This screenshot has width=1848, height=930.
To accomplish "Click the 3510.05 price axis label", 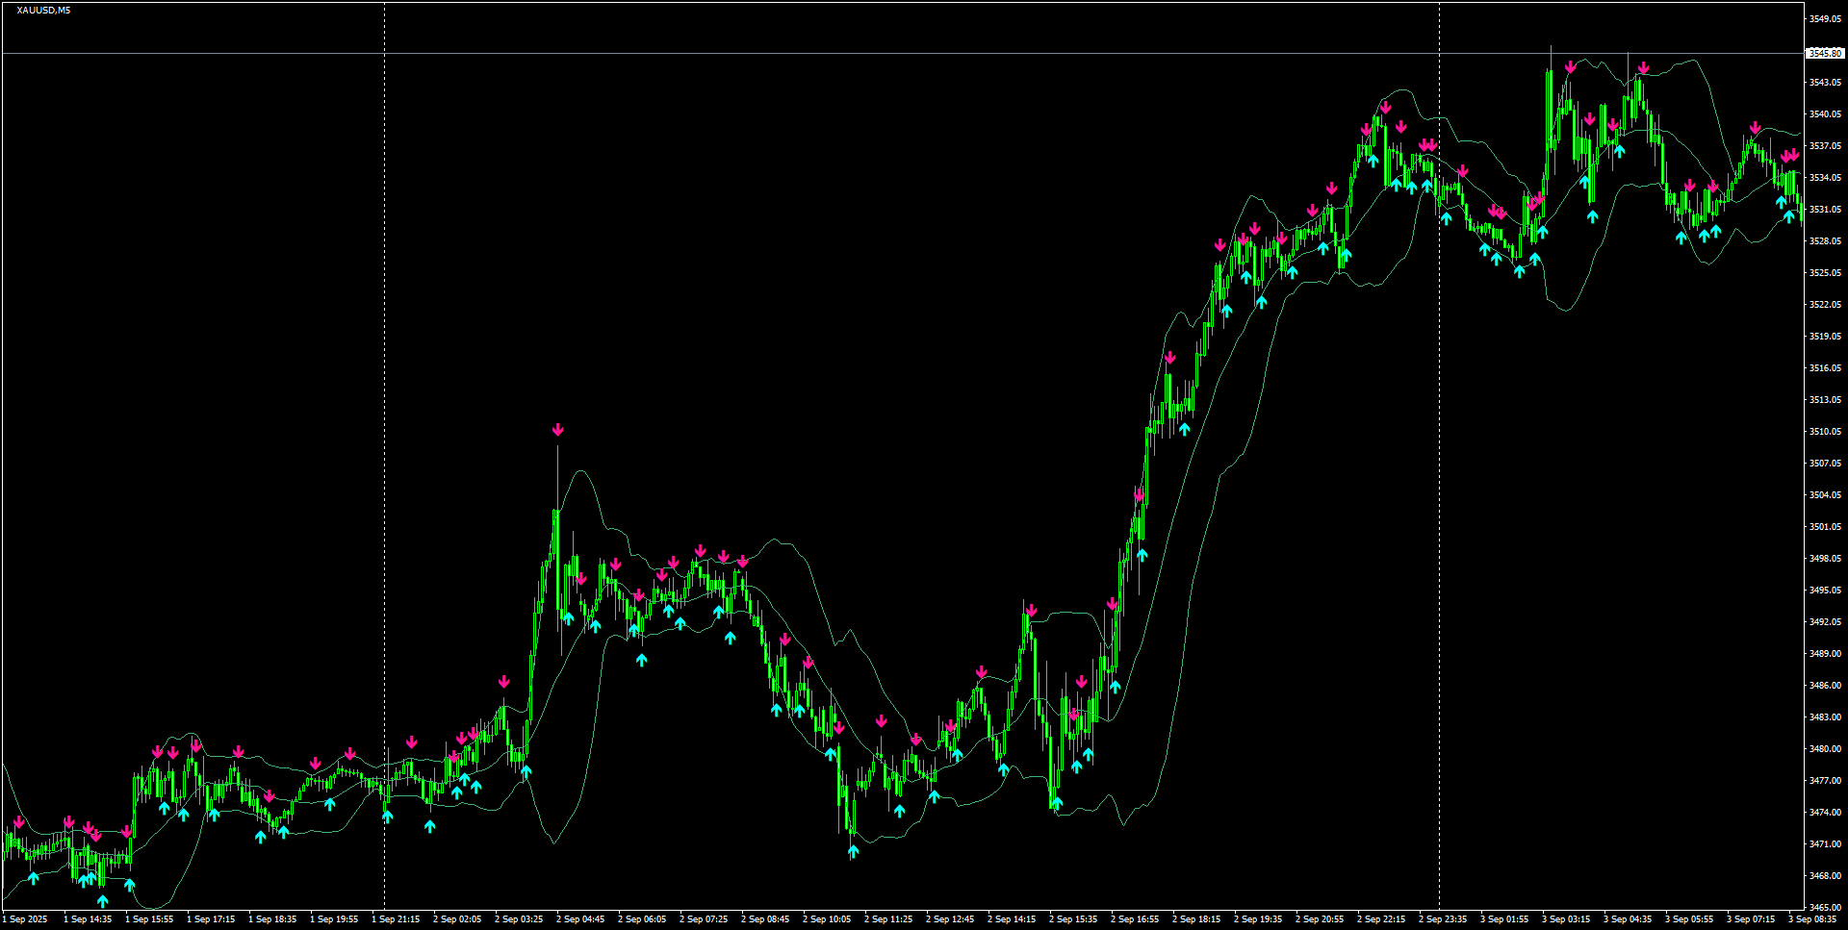I will (1825, 432).
